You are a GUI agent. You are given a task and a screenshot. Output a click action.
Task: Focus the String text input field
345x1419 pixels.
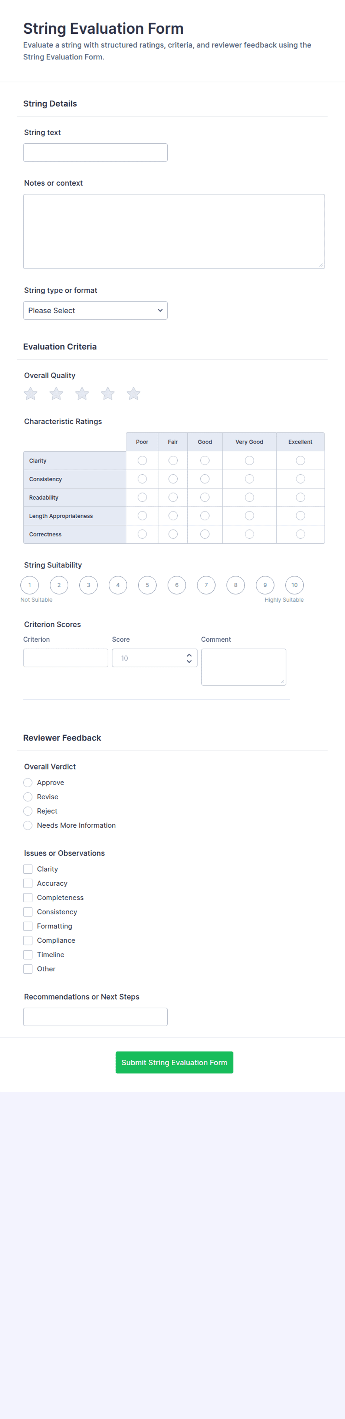click(x=95, y=153)
